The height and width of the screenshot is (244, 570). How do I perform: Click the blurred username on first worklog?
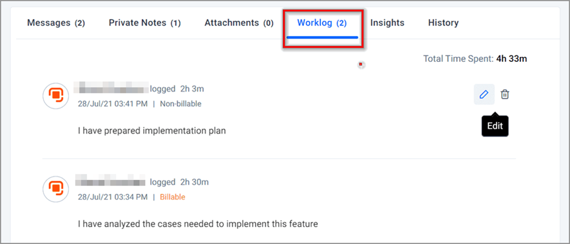click(x=111, y=89)
